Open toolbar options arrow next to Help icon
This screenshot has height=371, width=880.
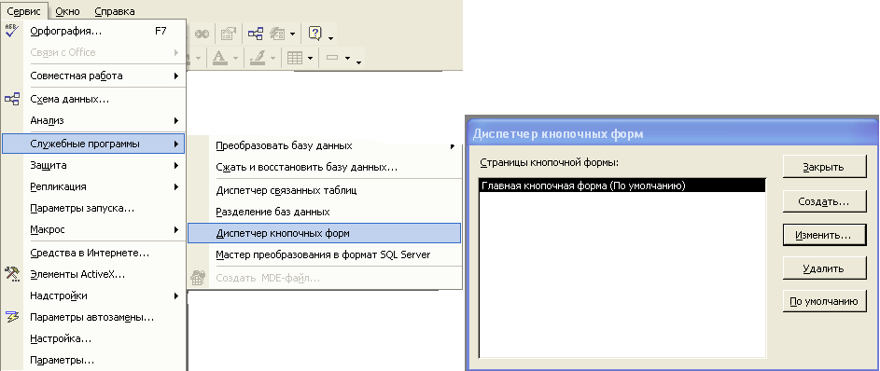pos(330,38)
